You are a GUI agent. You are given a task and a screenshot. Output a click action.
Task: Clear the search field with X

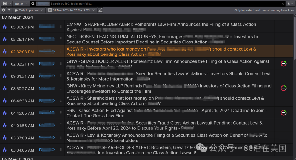click(283, 4)
